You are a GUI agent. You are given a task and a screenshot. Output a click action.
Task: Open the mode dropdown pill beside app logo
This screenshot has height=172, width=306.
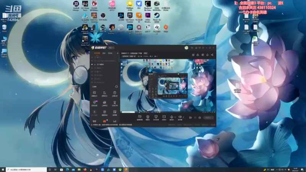tap(111, 48)
